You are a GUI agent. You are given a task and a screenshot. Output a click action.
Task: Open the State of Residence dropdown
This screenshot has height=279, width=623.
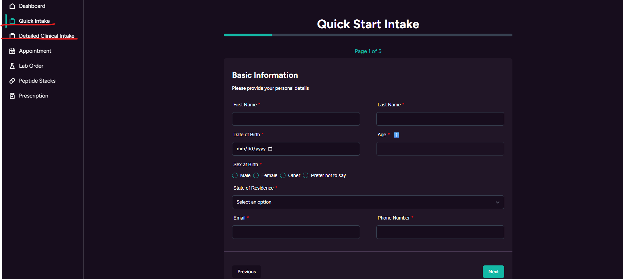(368, 202)
